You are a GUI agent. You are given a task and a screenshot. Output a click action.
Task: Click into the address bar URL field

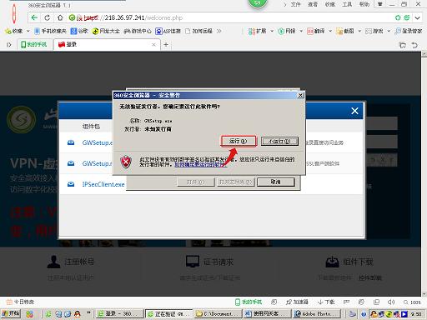point(234,17)
